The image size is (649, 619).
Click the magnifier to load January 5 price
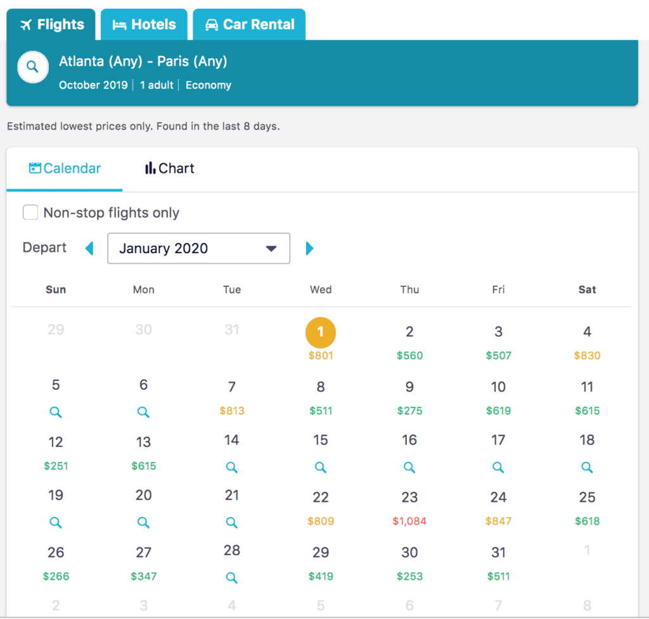point(56,412)
